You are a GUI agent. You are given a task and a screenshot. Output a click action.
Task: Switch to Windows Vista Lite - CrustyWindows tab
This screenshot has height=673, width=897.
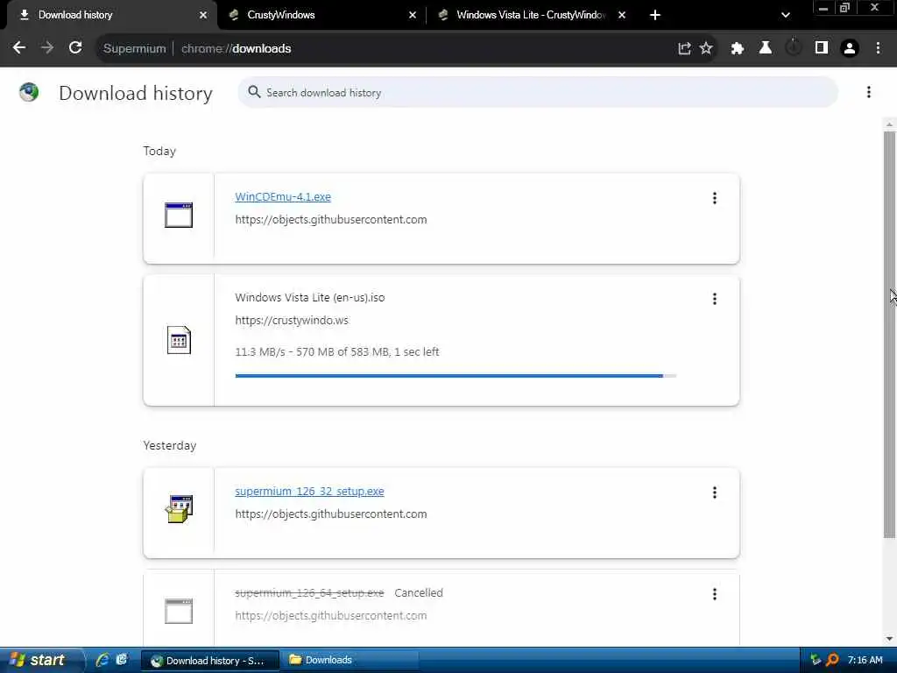tap(532, 15)
